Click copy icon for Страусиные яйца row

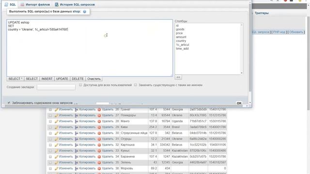77,133
